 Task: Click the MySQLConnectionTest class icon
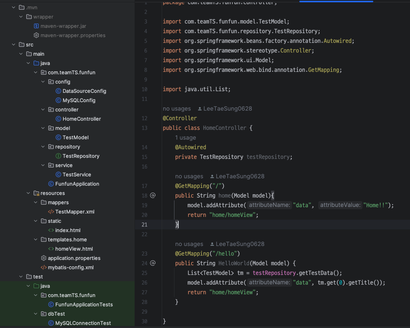click(x=51, y=323)
